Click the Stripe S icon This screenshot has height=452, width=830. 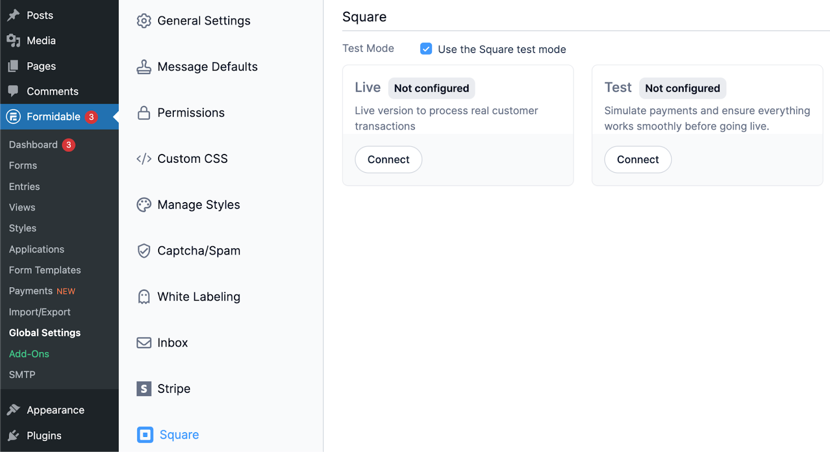click(x=144, y=389)
